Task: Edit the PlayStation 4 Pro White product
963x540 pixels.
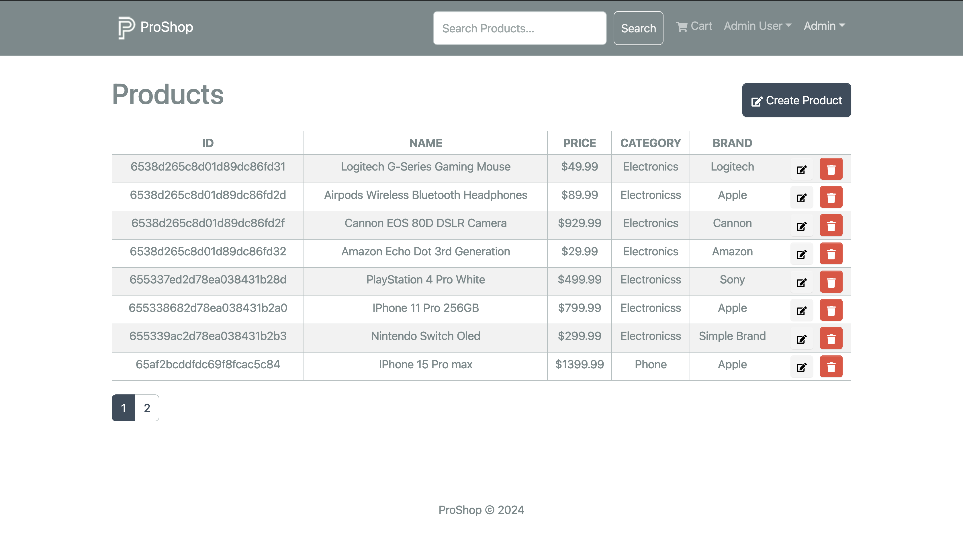Action: (801, 282)
